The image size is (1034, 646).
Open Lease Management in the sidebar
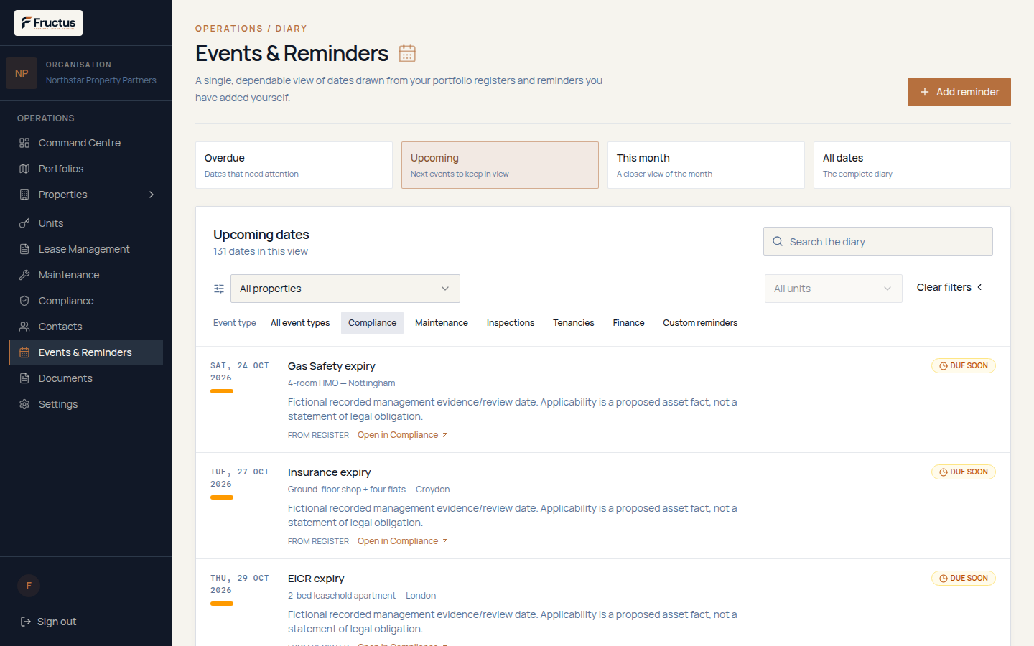pos(85,249)
